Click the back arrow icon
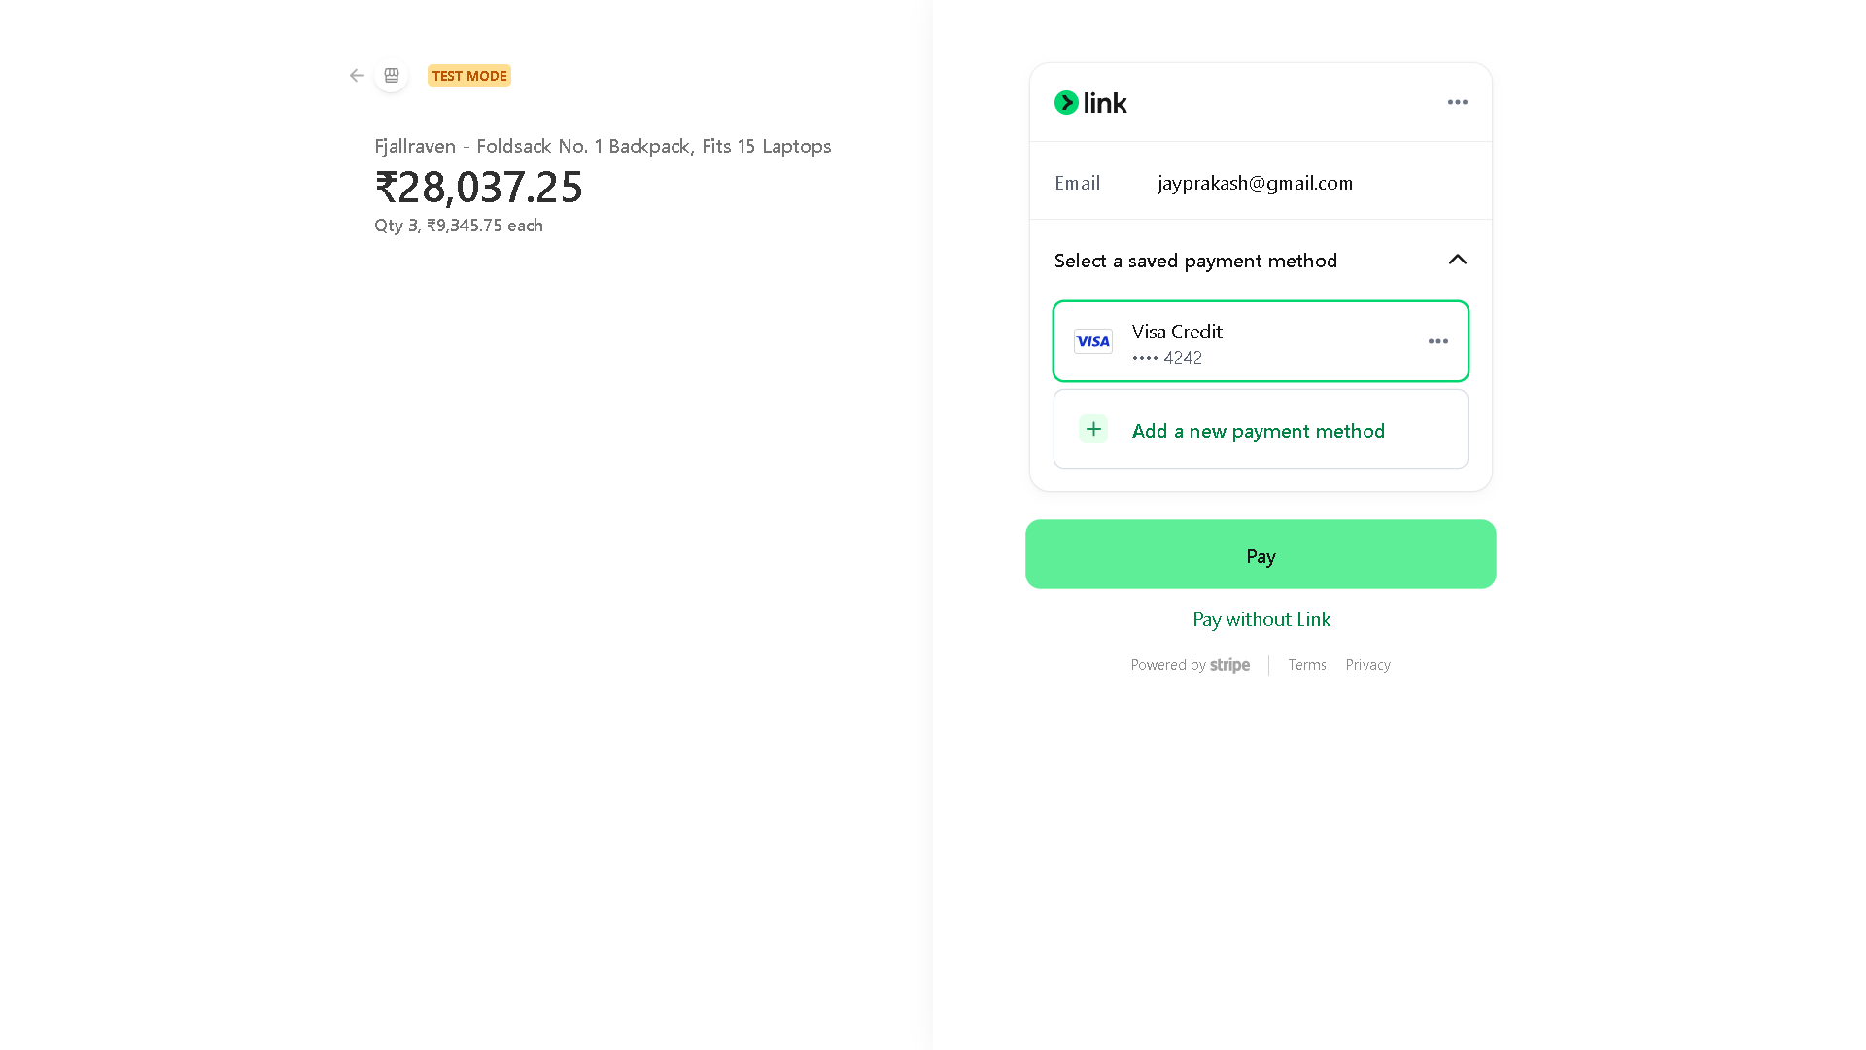The width and height of the screenshot is (1866, 1050). pyautogui.click(x=357, y=76)
